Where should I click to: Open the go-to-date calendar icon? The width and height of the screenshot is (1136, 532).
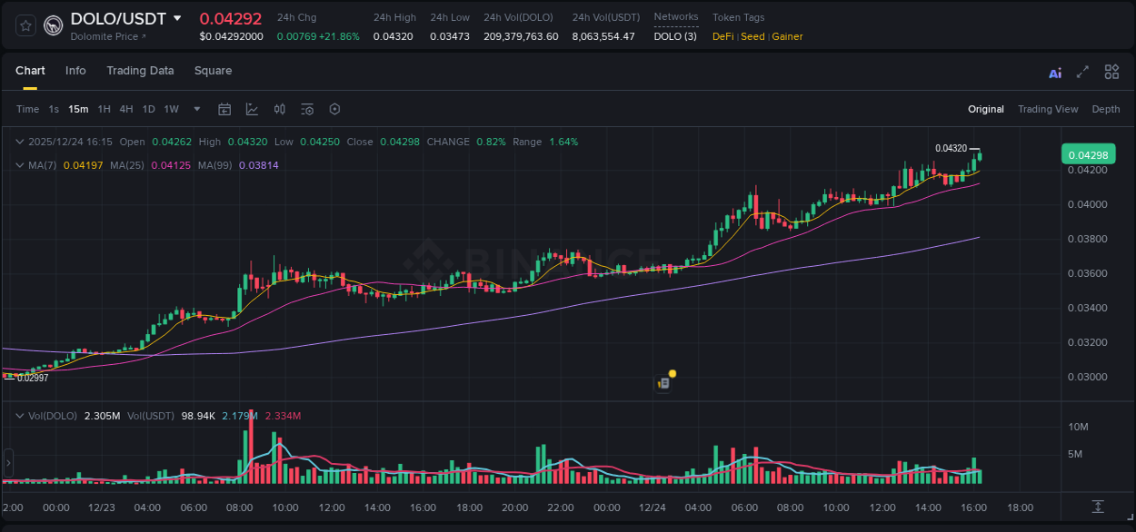coord(224,109)
